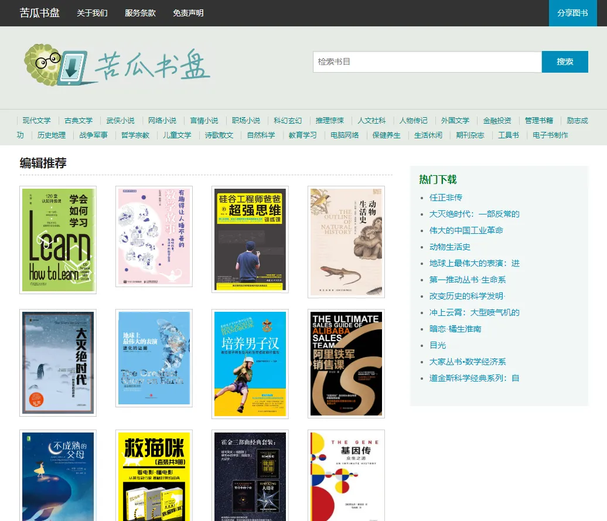This screenshot has height=521, width=607.
Task: Select the 哲学宗教 category
Action: coord(135,135)
